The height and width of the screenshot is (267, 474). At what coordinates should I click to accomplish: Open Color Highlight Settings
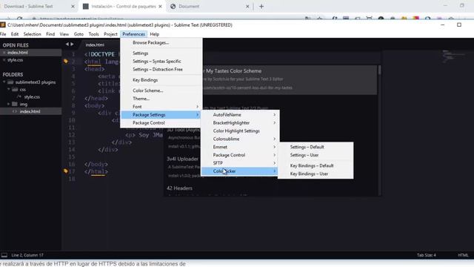(x=240, y=131)
